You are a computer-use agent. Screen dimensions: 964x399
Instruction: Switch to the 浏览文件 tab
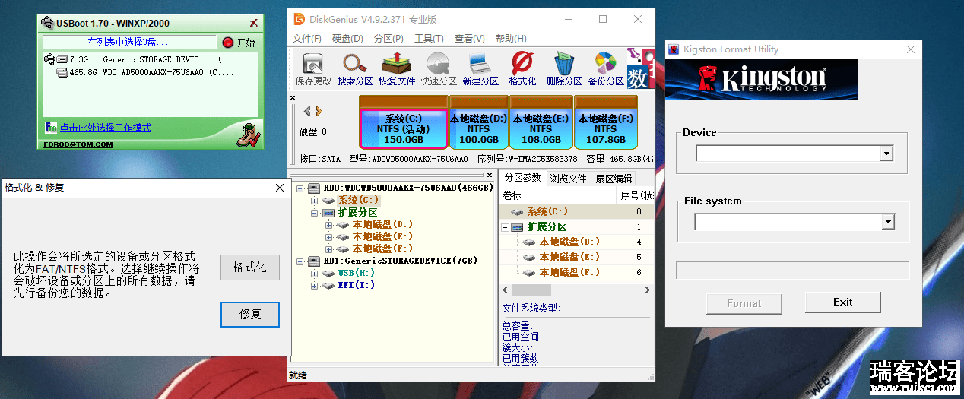point(568,179)
